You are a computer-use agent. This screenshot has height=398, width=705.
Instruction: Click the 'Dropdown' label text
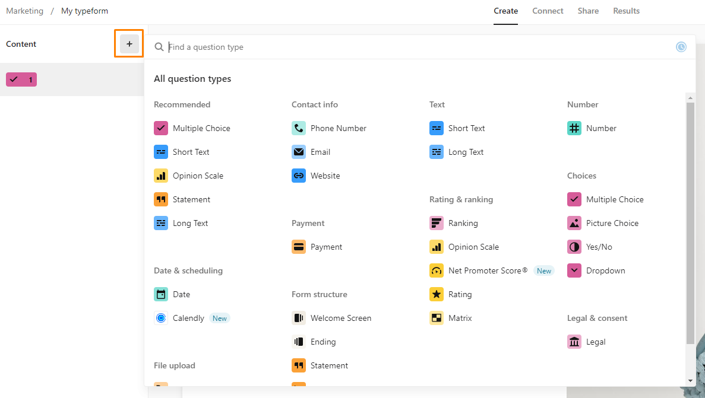(x=605, y=270)
